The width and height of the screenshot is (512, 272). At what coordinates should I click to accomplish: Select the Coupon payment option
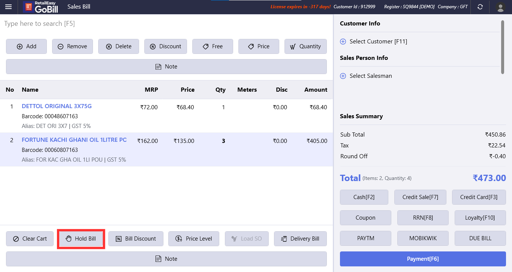tap(365, 218)
